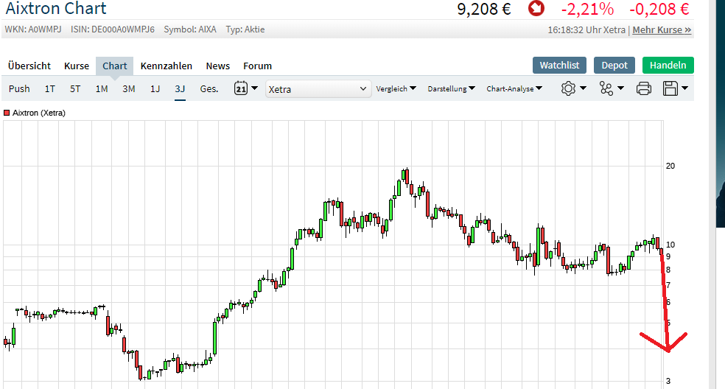Click the Typ: Aktie text

(245, 29)
